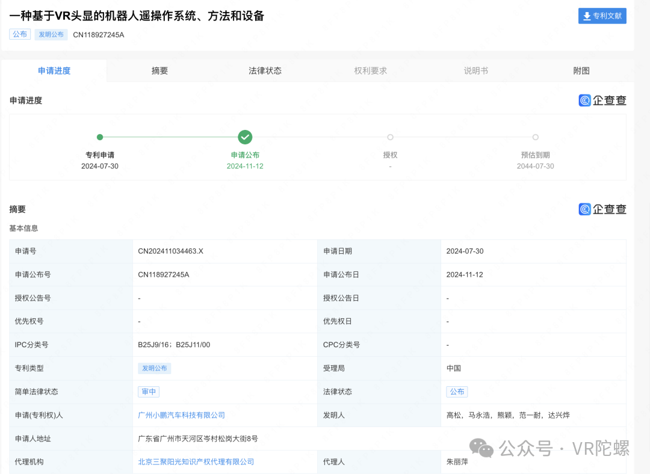Click the 申请进度 section heading

pyautogui.click(x=26, y=100)
